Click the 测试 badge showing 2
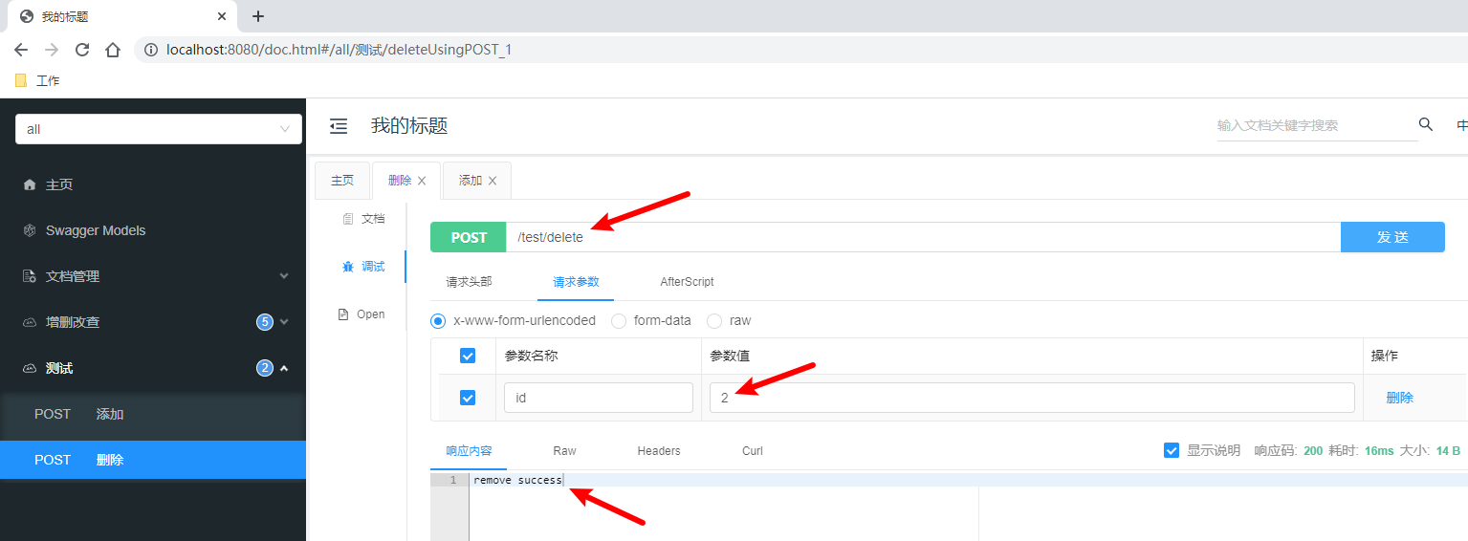The width and height of the screenshot is (1468, 541). [x=265, y=368]
